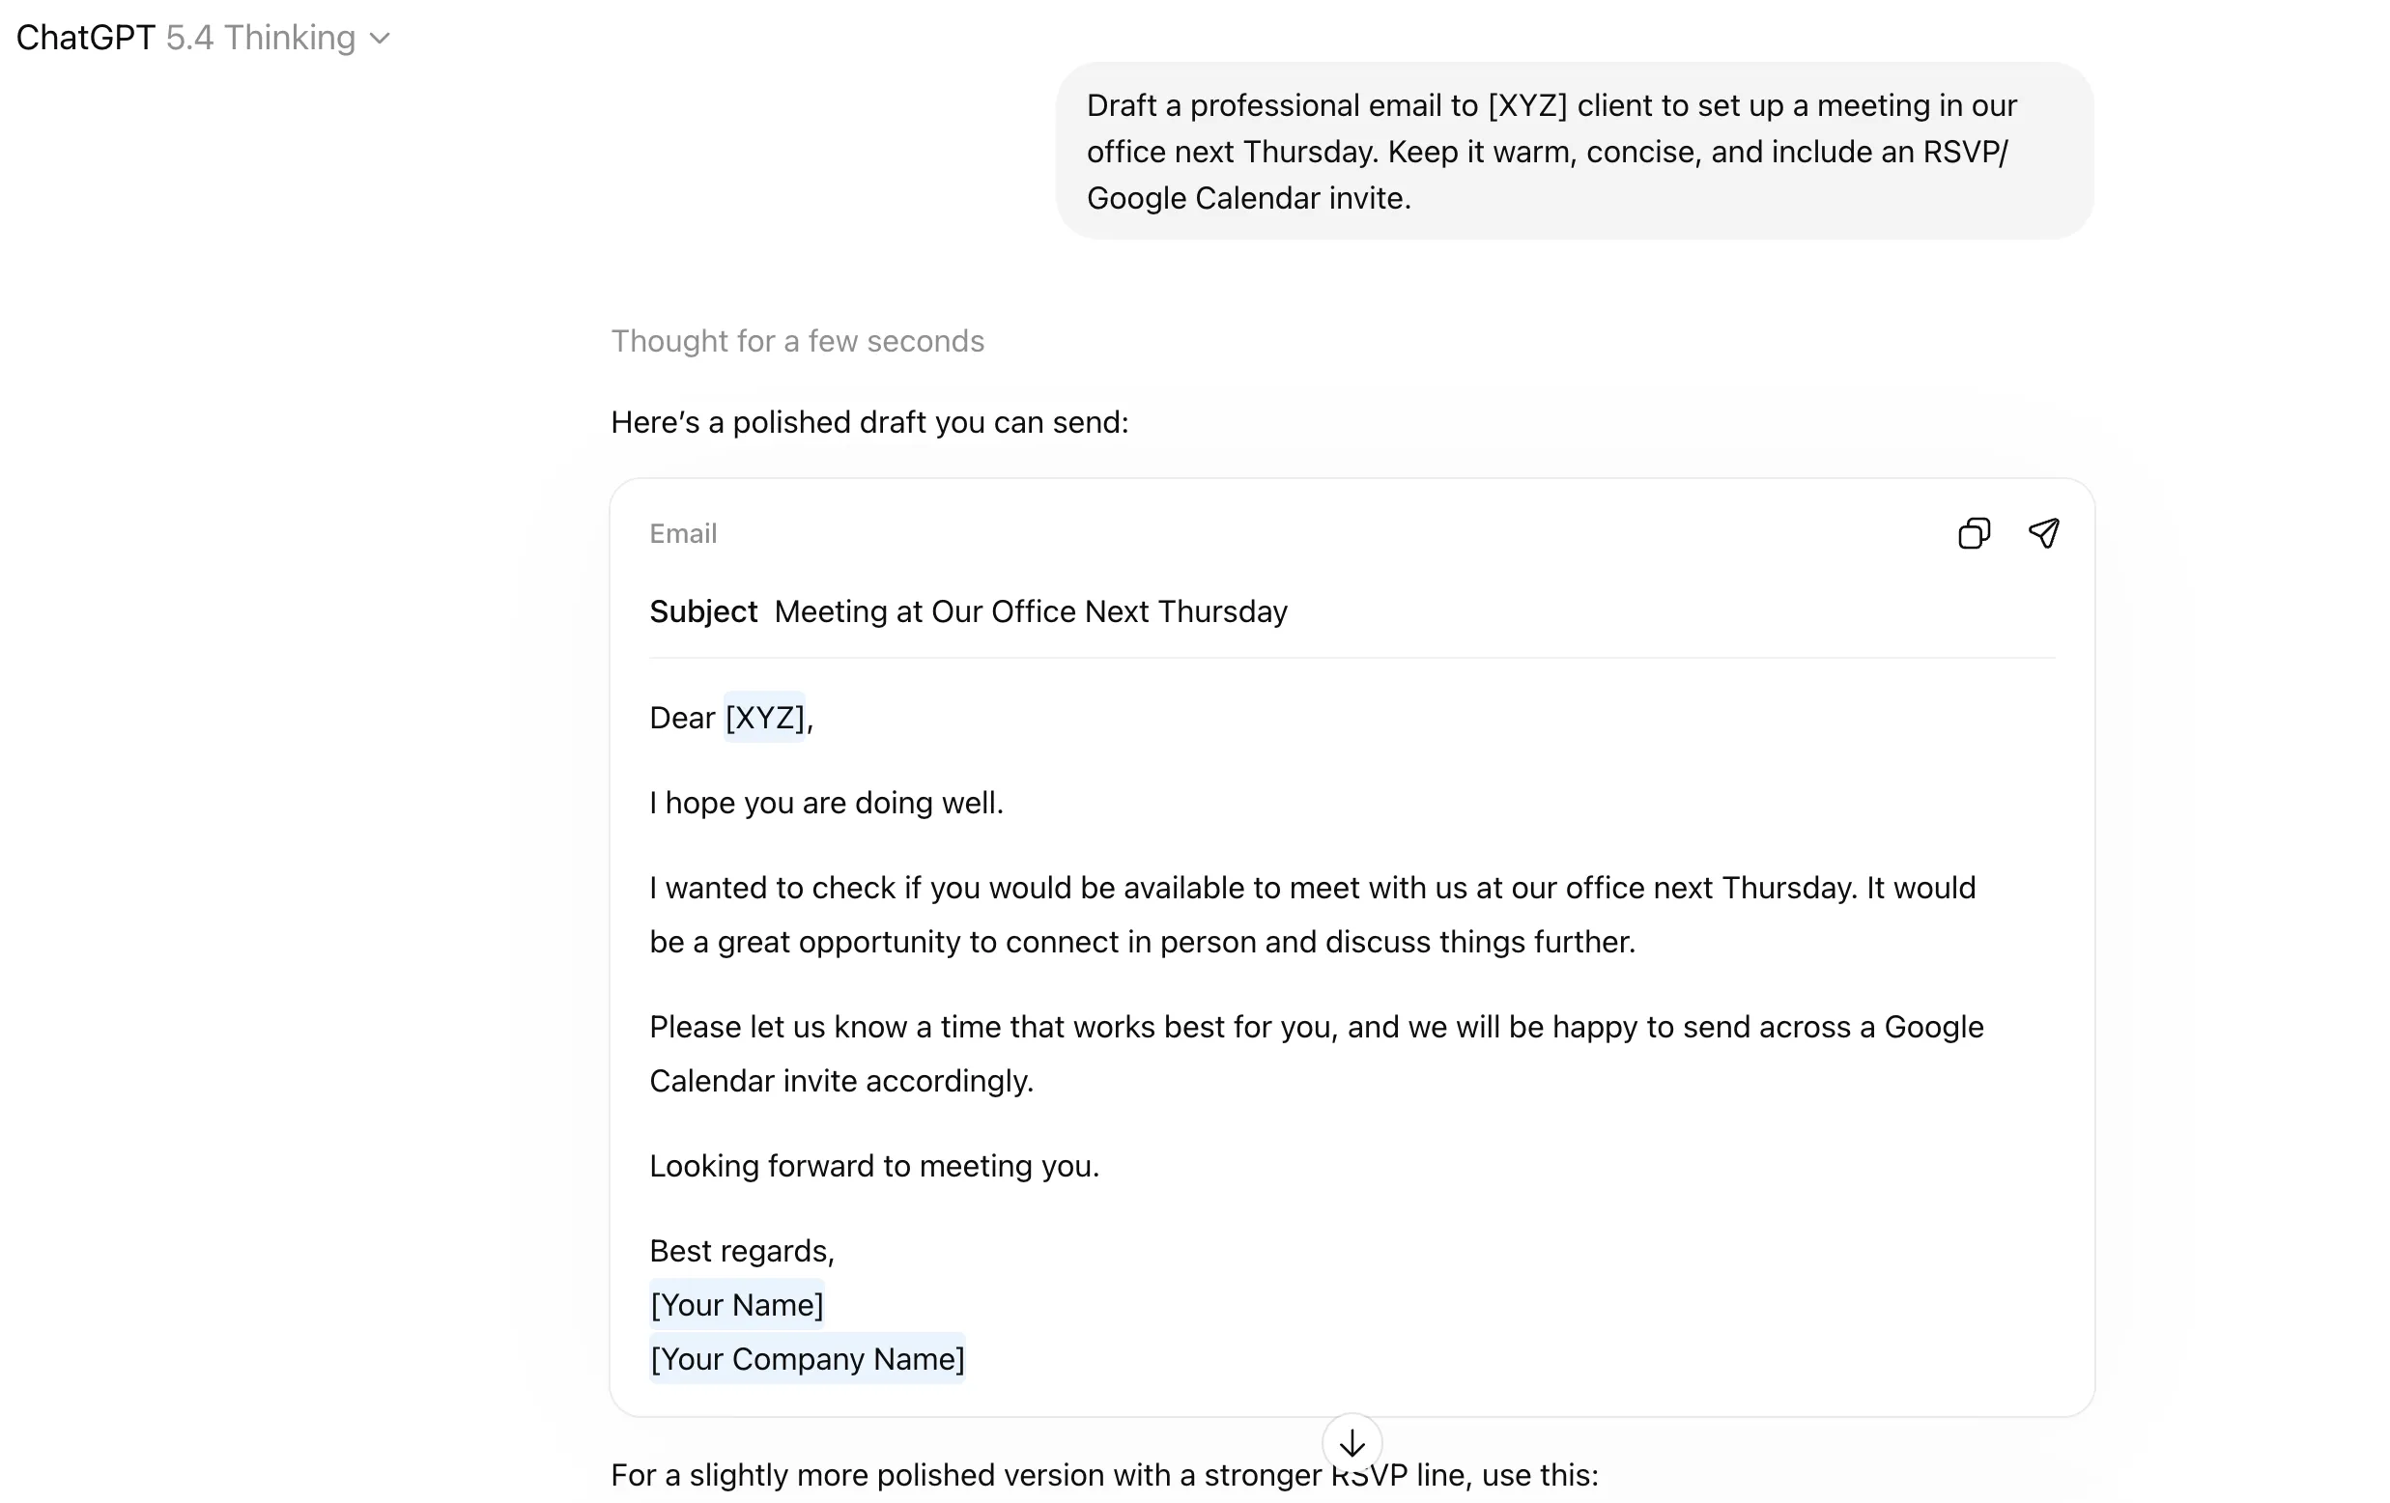Send the email using the paper plane icon
2390x1503 pixels.
point(2044,533)
